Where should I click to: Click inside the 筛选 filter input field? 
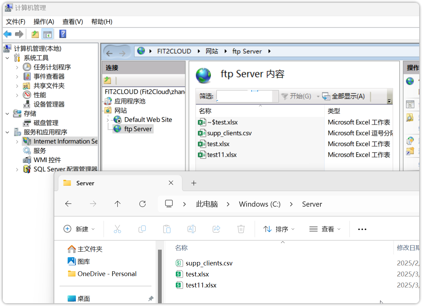[x=247, y=96]
